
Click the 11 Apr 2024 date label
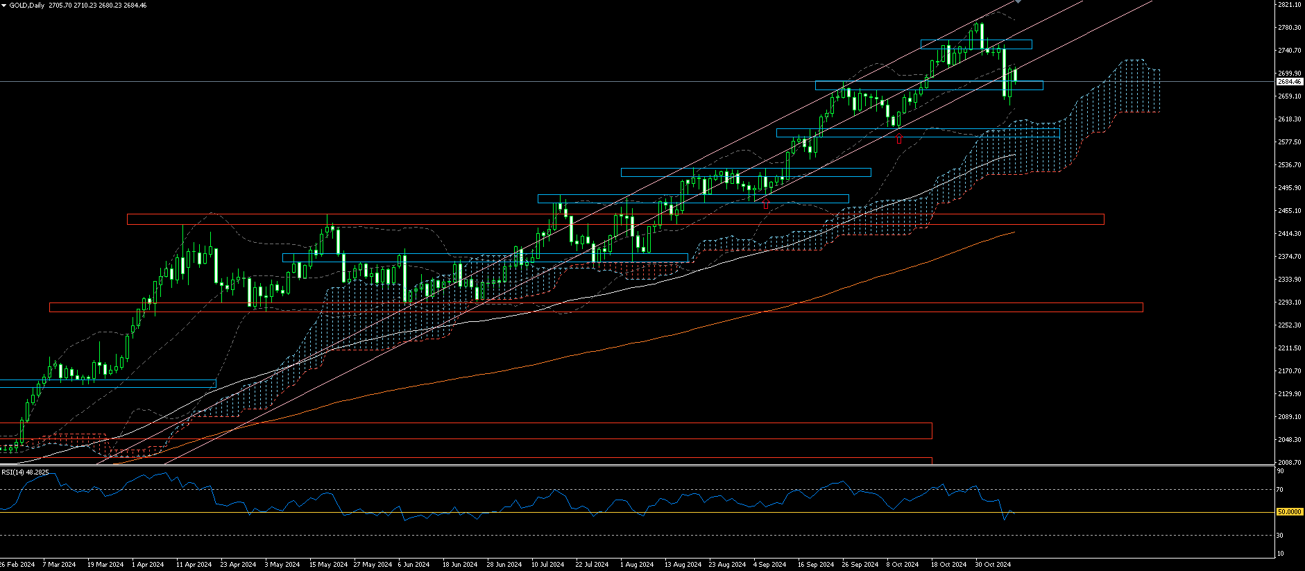tap(194, 565)
